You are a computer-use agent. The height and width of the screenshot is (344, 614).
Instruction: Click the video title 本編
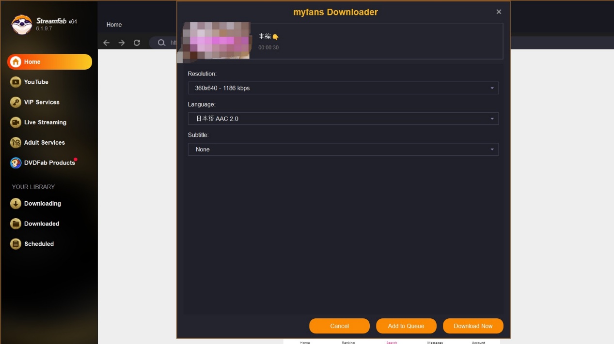(268, 36)
